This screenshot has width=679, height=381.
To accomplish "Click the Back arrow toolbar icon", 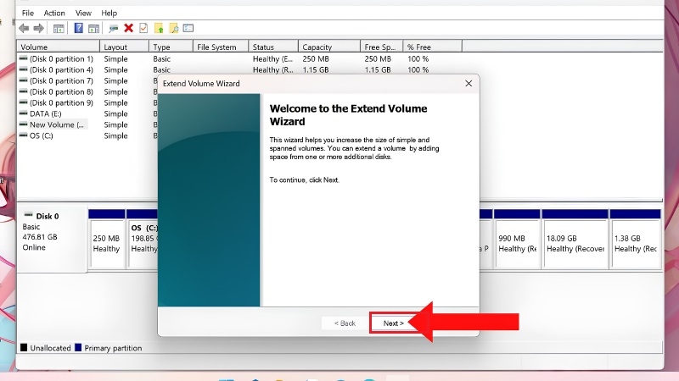I will [x=24, y=29].
